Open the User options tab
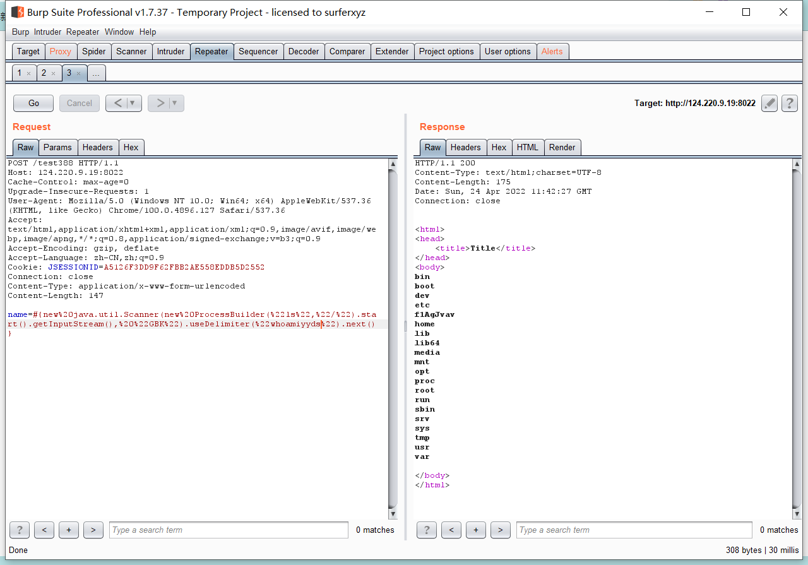Image resolution: width=808 pixels, height=565 pixels. 508,52
